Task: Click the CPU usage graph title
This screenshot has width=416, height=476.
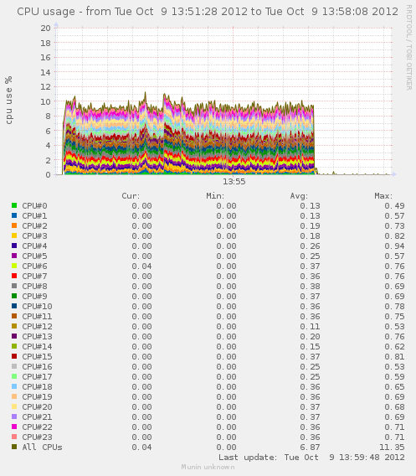Action: coord(208,12)
